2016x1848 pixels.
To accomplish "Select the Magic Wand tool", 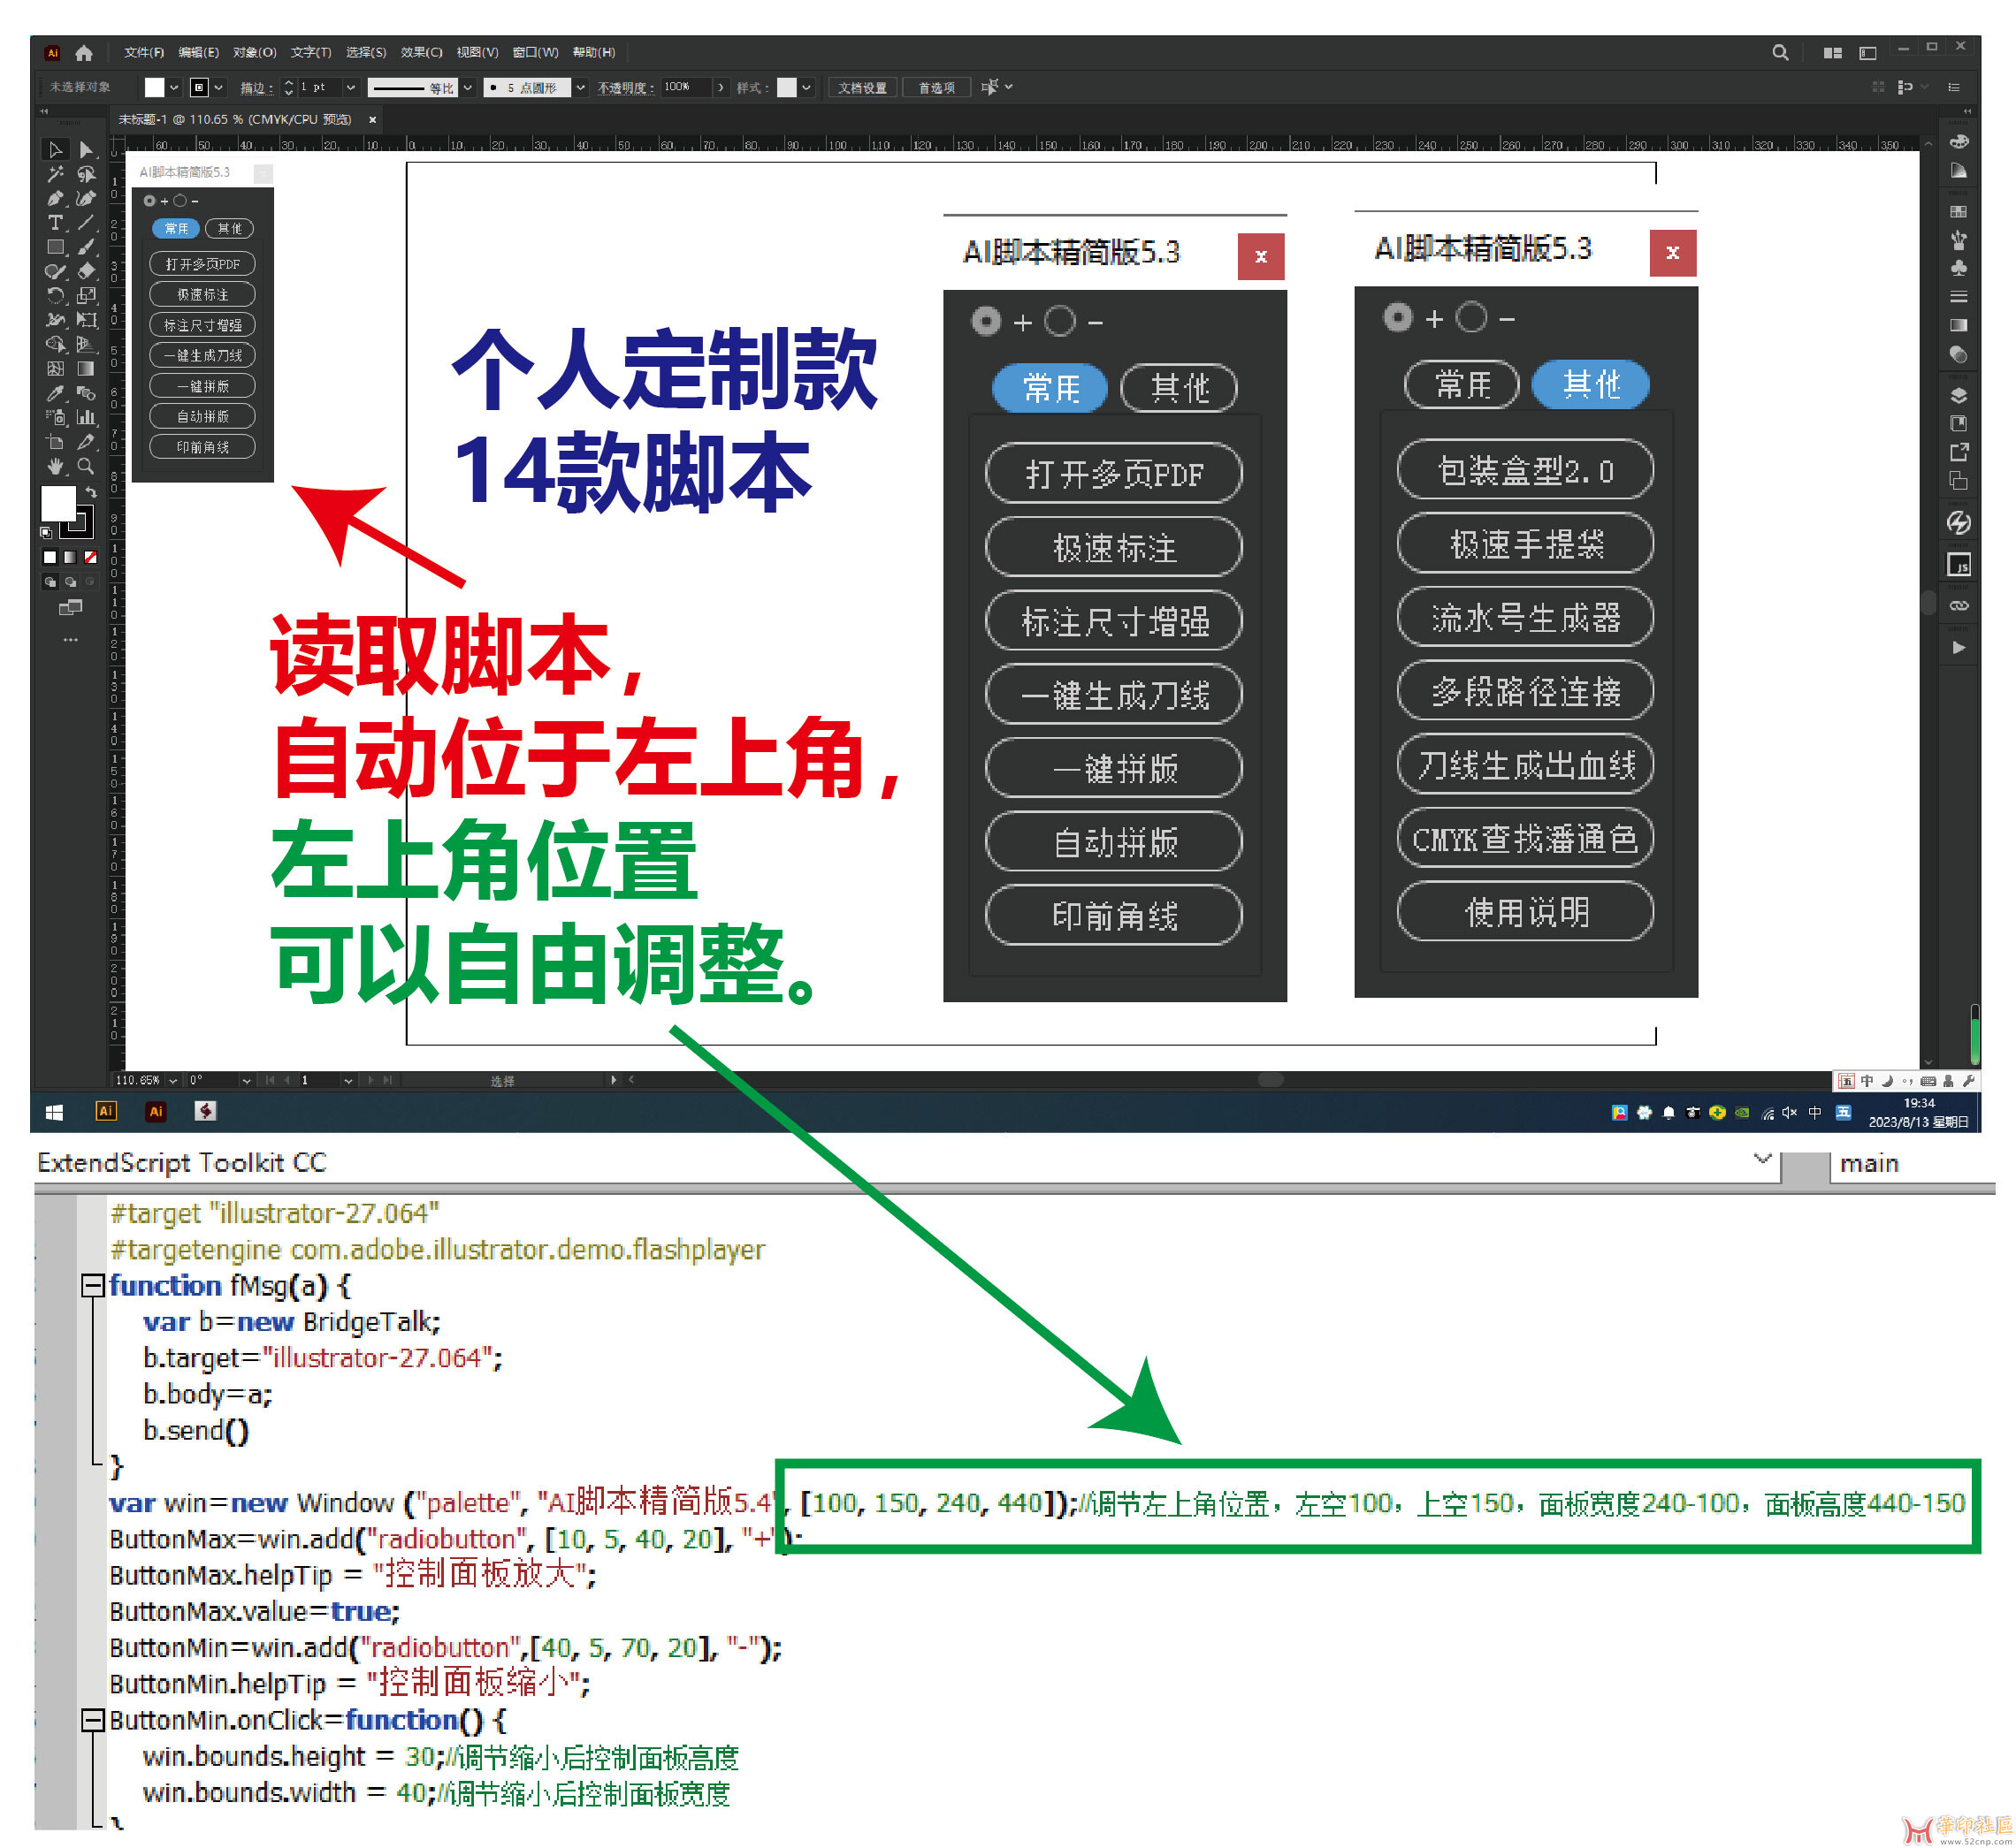I will [56, 174].
